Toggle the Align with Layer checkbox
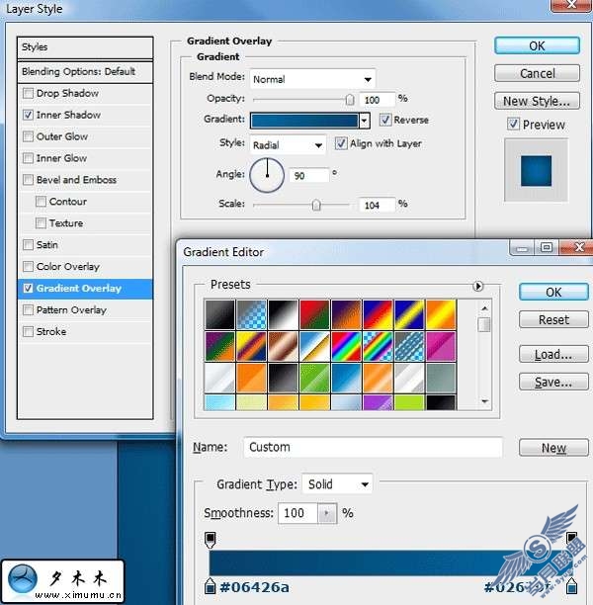Image resolution: width=593 pixels, height=605 pixels. pyautogui.click(x=340, y=143)
